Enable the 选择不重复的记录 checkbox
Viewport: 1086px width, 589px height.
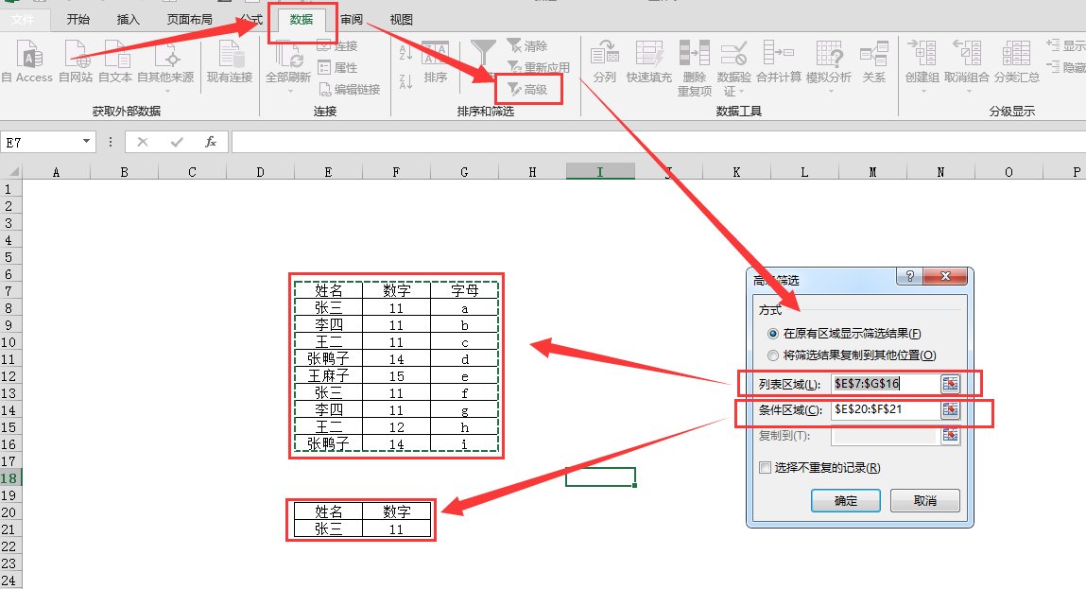(765, 468)
